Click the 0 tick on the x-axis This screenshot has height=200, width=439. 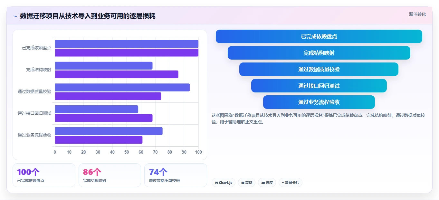[55, 152]
